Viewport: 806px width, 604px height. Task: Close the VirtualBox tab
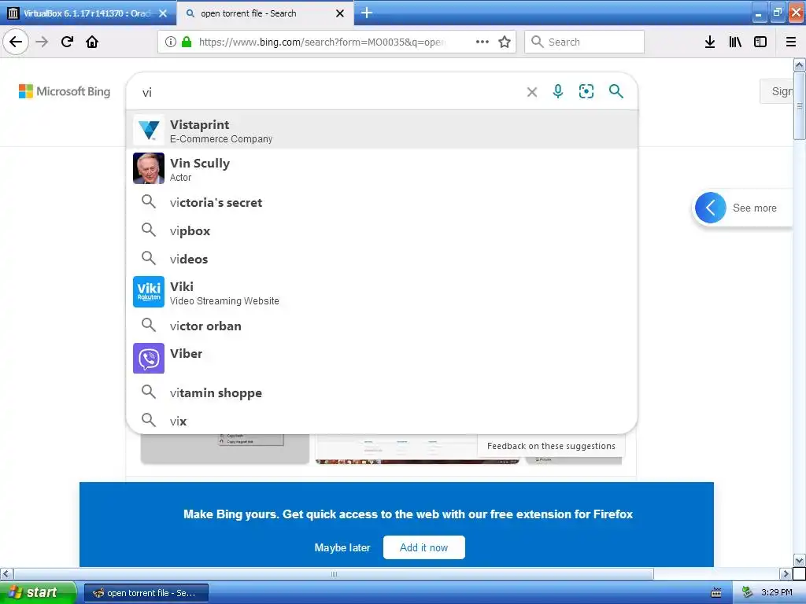[x=163, y=13]
